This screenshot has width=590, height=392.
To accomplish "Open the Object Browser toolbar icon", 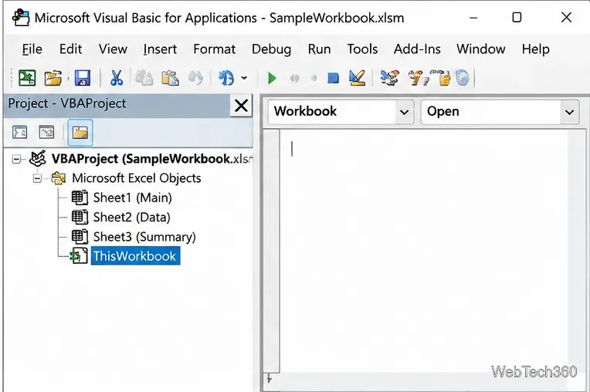I will pyautogui.click(x=441, y=78).
